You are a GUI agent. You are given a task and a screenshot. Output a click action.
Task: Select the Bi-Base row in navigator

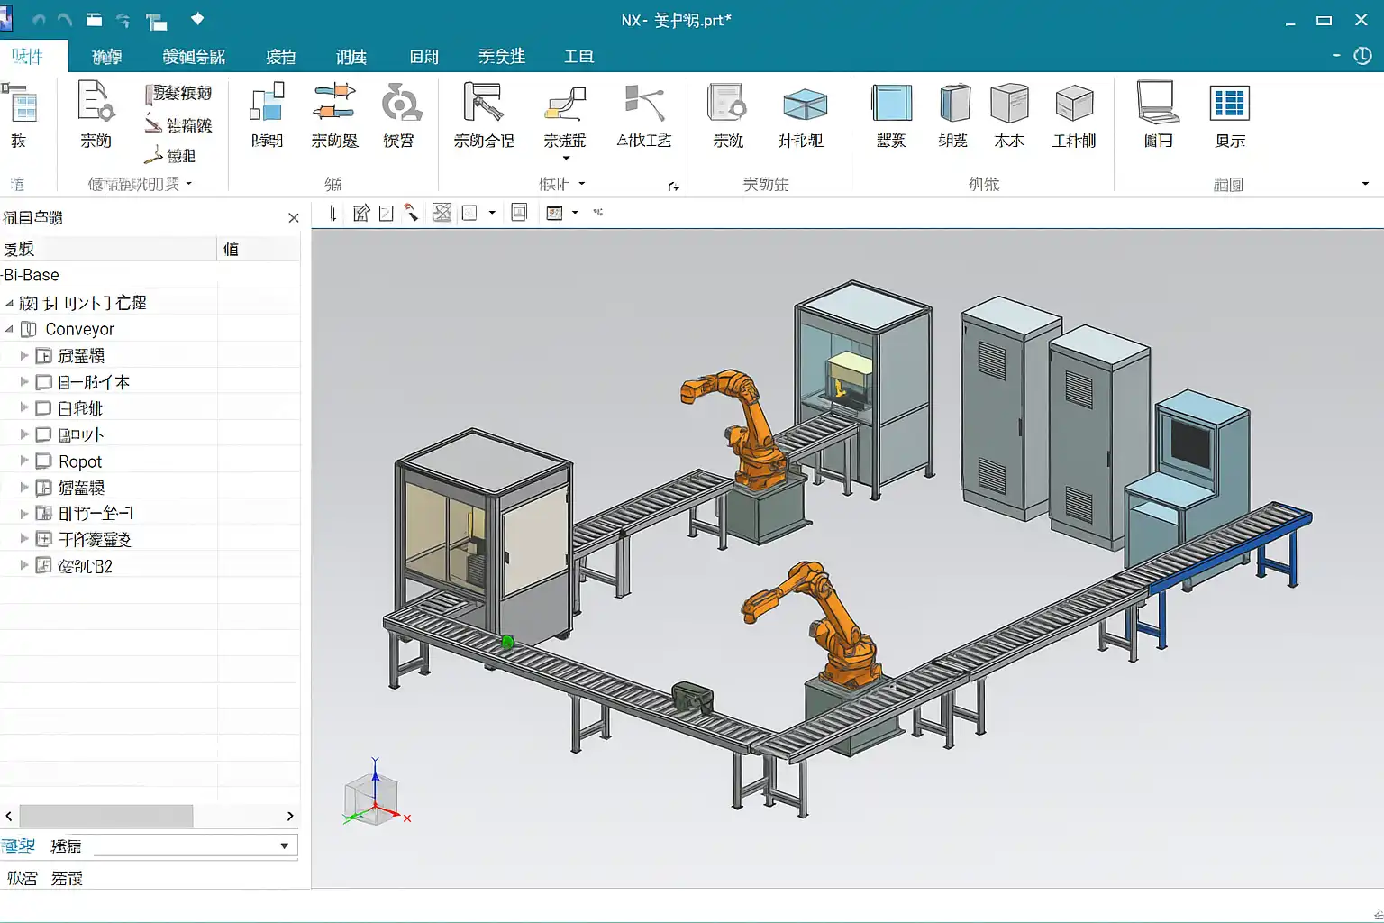point(32,275)
